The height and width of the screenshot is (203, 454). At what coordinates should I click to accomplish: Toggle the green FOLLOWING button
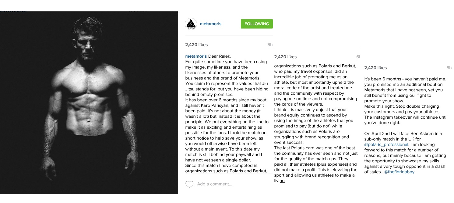tap(257, 24)
